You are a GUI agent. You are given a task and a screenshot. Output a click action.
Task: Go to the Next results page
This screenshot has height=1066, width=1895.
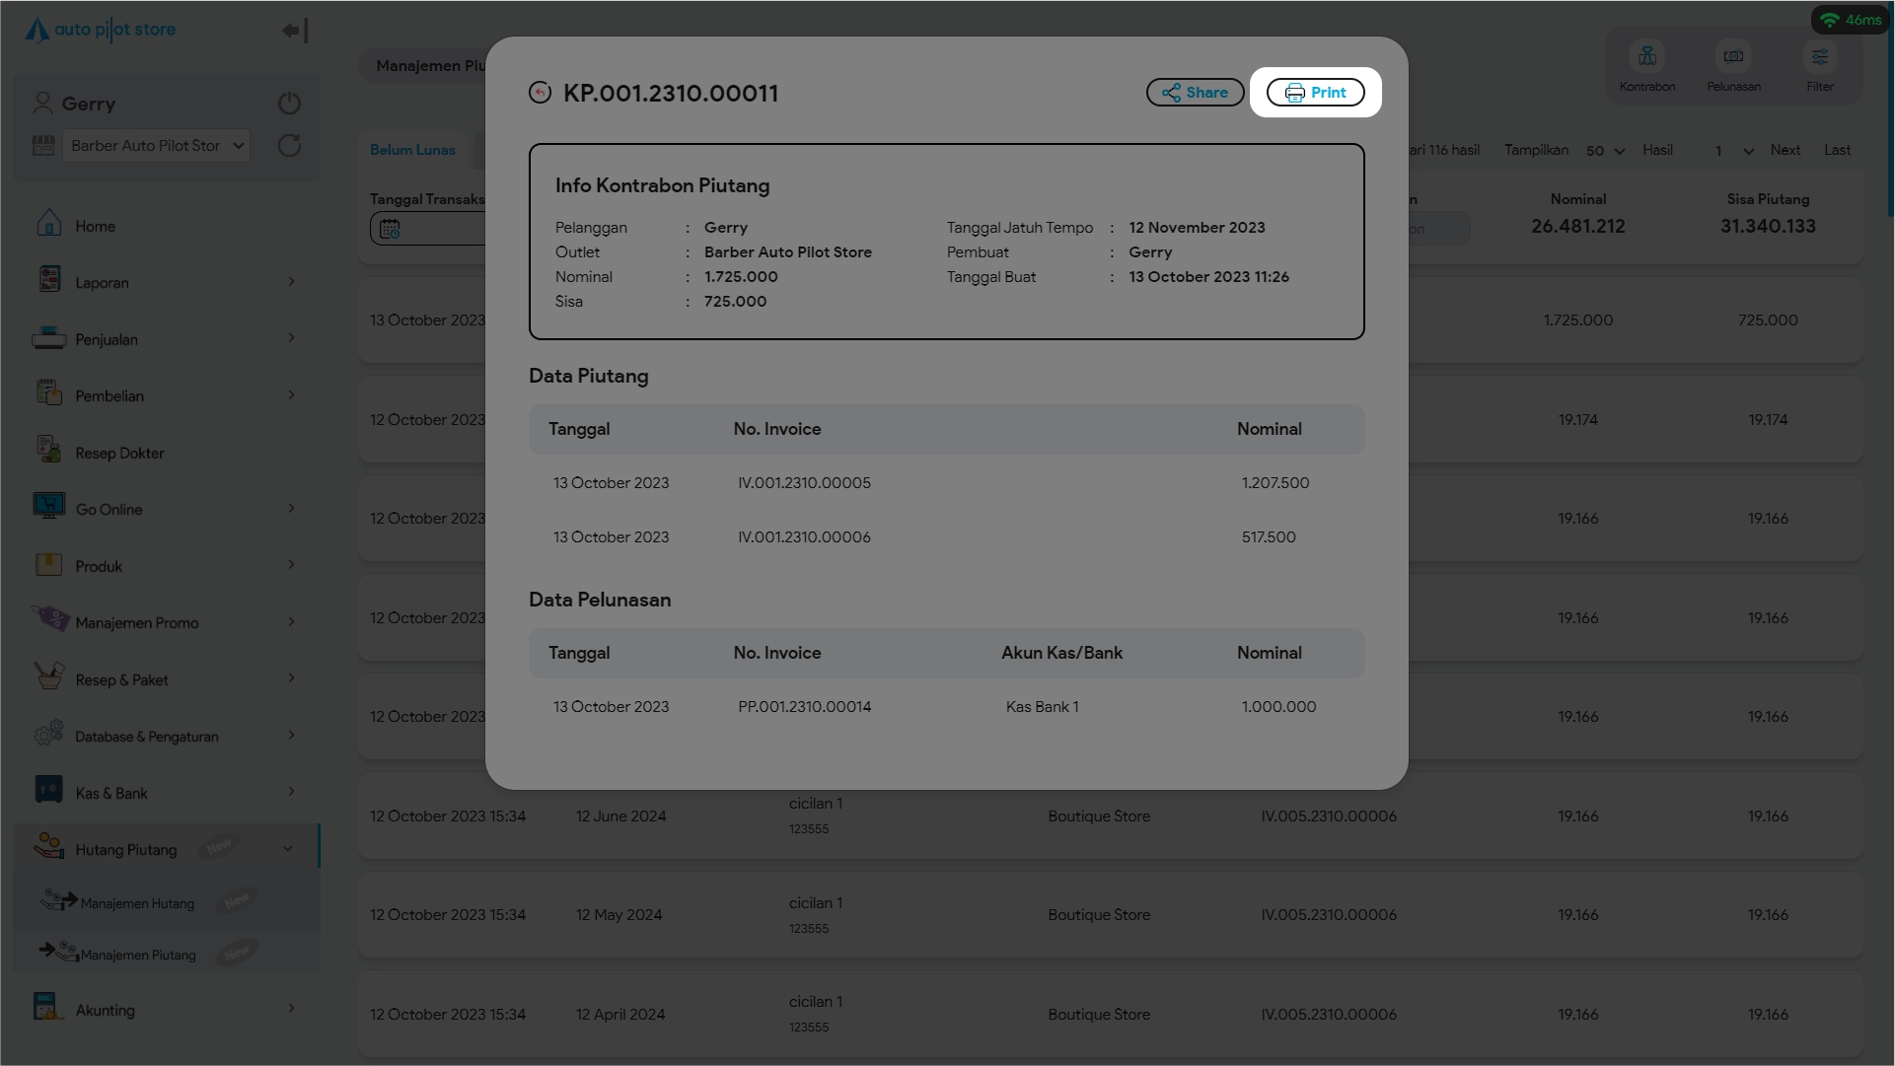[1785, 150]
